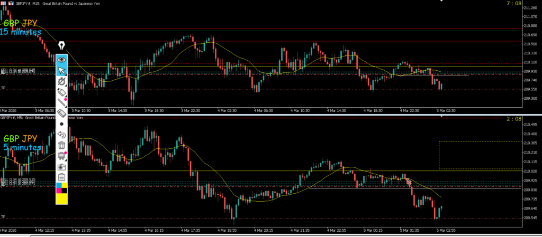This screenshot has width=542, height=237.
Task: Undo the last drawing stroke
Action: (62, 135)
